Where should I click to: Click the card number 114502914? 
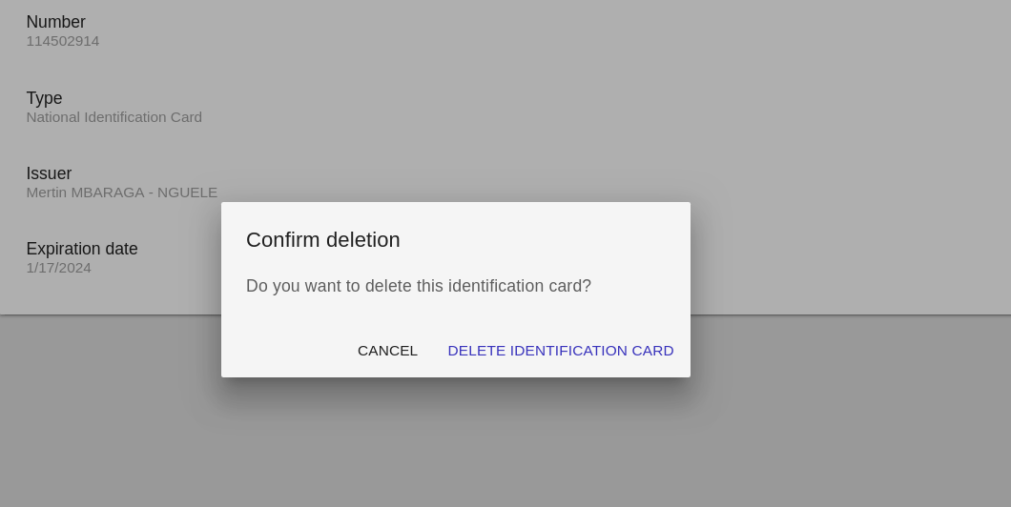pyautogui.click(x=62, y=41)
